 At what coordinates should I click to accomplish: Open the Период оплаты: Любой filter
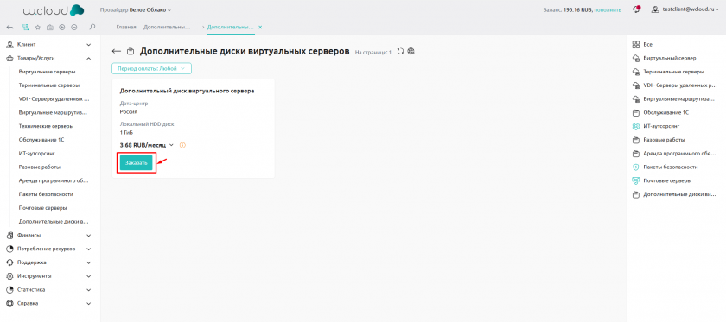tap(151, 68)
